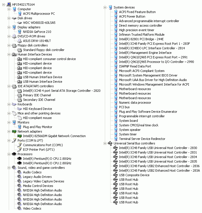Click the USB Composite Device icon
Image resolution: width=202 pixels, height=213 pixels.
coord(116,175)
